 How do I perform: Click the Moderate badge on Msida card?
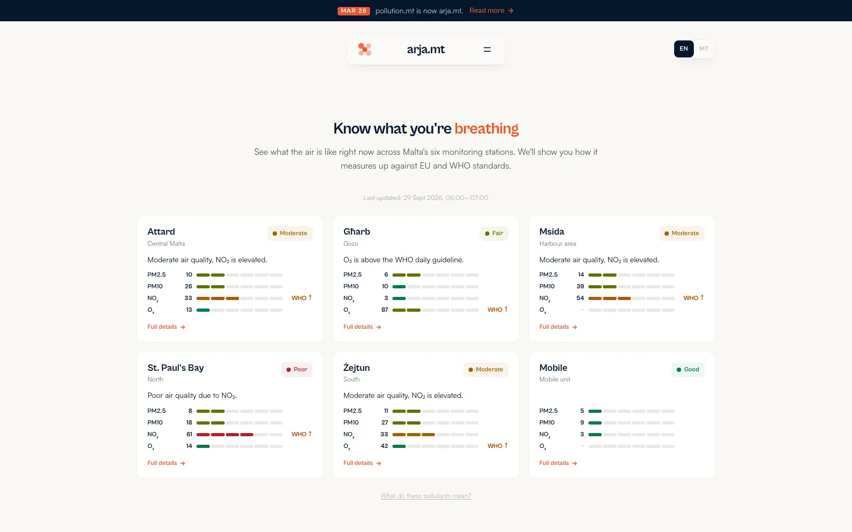pyautogui.click(x=682, y=234)
